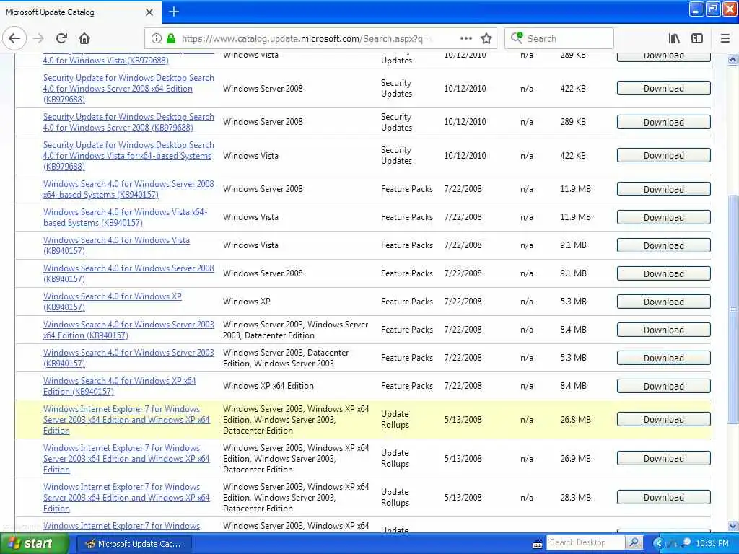Download the 289 KB Windows Server 2008 security update
This screenshot has width=739, height=554.
664,122
